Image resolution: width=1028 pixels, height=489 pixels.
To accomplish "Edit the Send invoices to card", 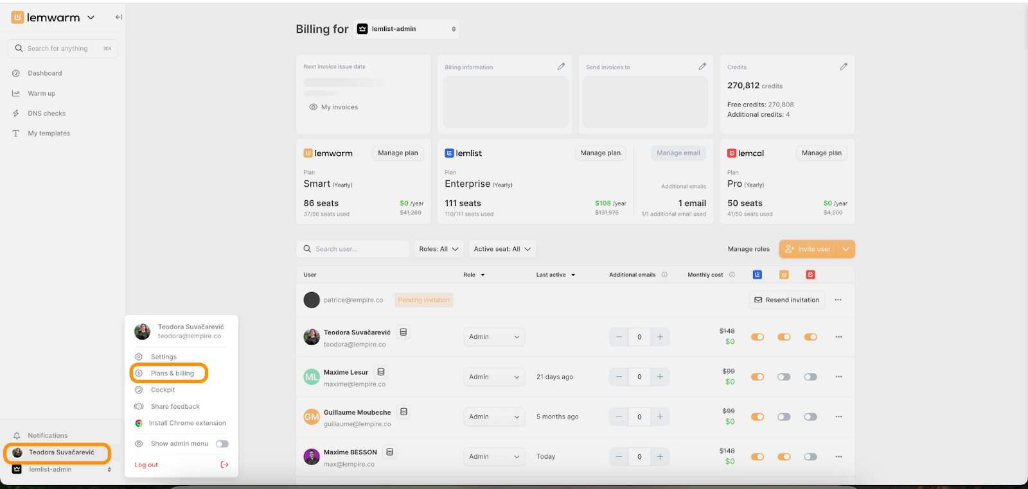I will click(x=702, y=67).
